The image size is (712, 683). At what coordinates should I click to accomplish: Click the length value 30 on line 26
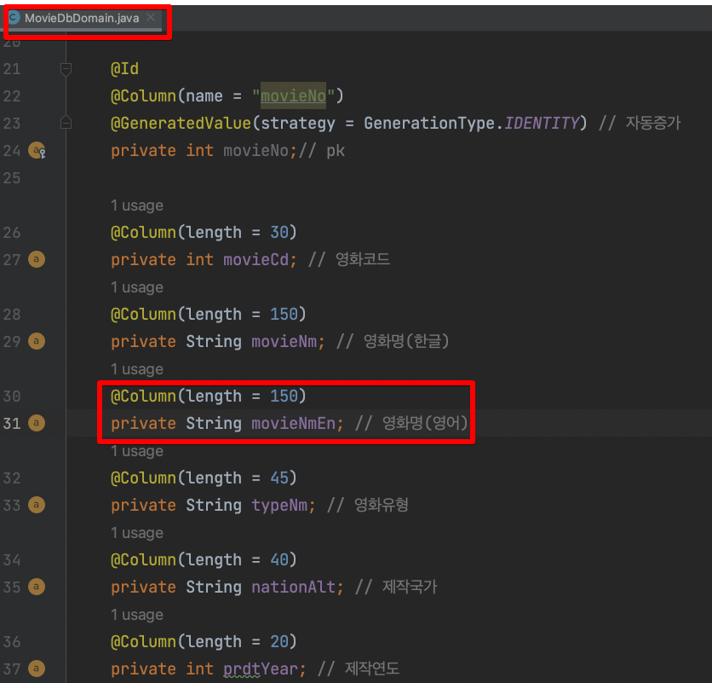coord(279,233)
